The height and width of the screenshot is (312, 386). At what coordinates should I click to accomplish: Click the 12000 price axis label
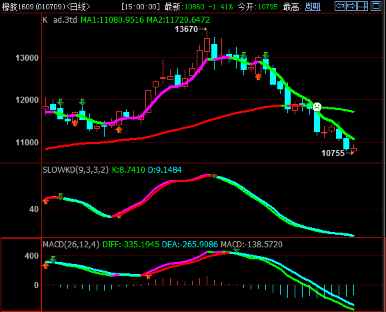click(x=27, y=100)
